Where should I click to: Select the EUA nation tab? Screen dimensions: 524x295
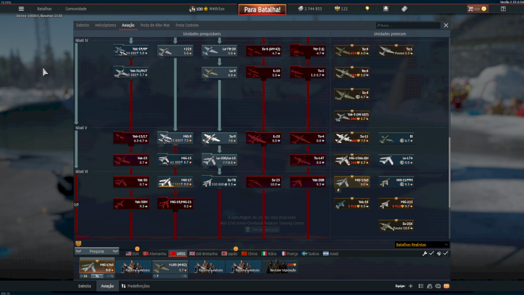[x=132, y=254]
